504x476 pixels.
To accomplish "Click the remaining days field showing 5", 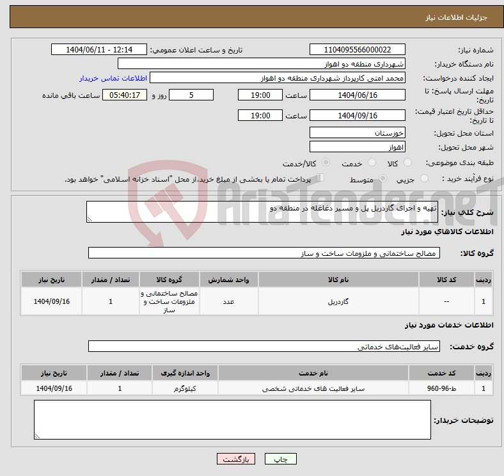I will click(191, 95).
